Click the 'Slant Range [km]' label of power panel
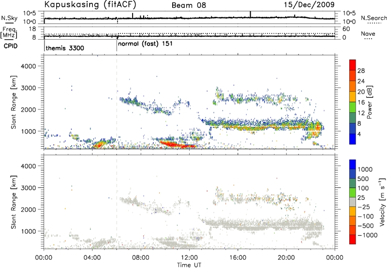The image size is (387, 268). (x=14, y=102)
